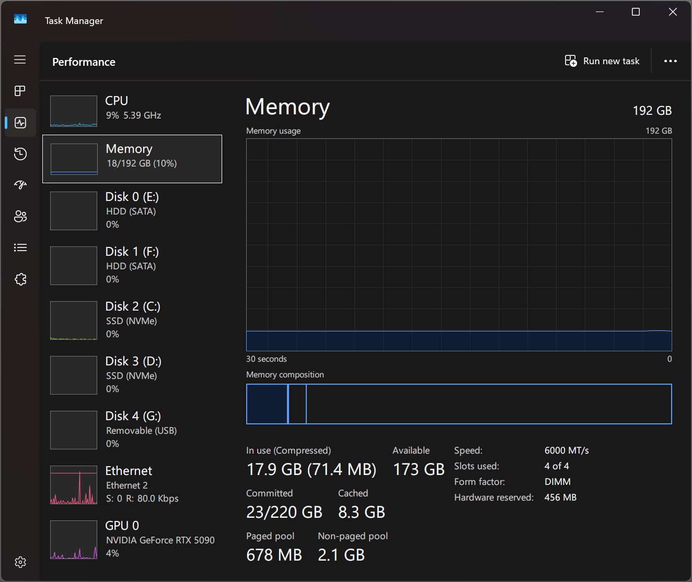Select the Ethernet 2 network entry
This screenshot has height=582, width=692.
(x=132, y=484)
